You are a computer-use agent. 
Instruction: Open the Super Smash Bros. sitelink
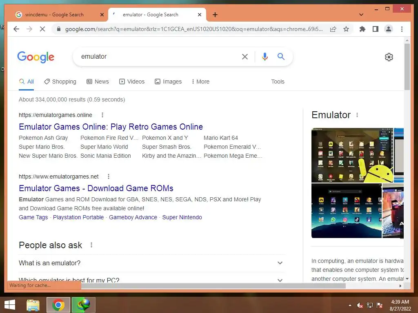point(167,147)
